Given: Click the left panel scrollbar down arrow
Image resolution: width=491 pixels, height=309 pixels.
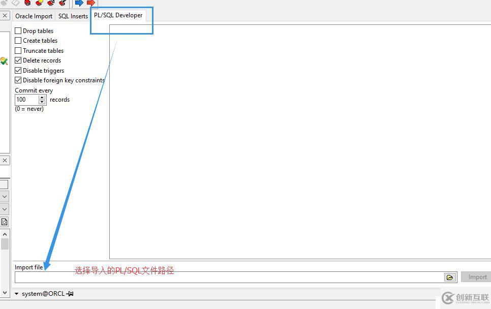Looking at the screenshot, I should 5,292.
